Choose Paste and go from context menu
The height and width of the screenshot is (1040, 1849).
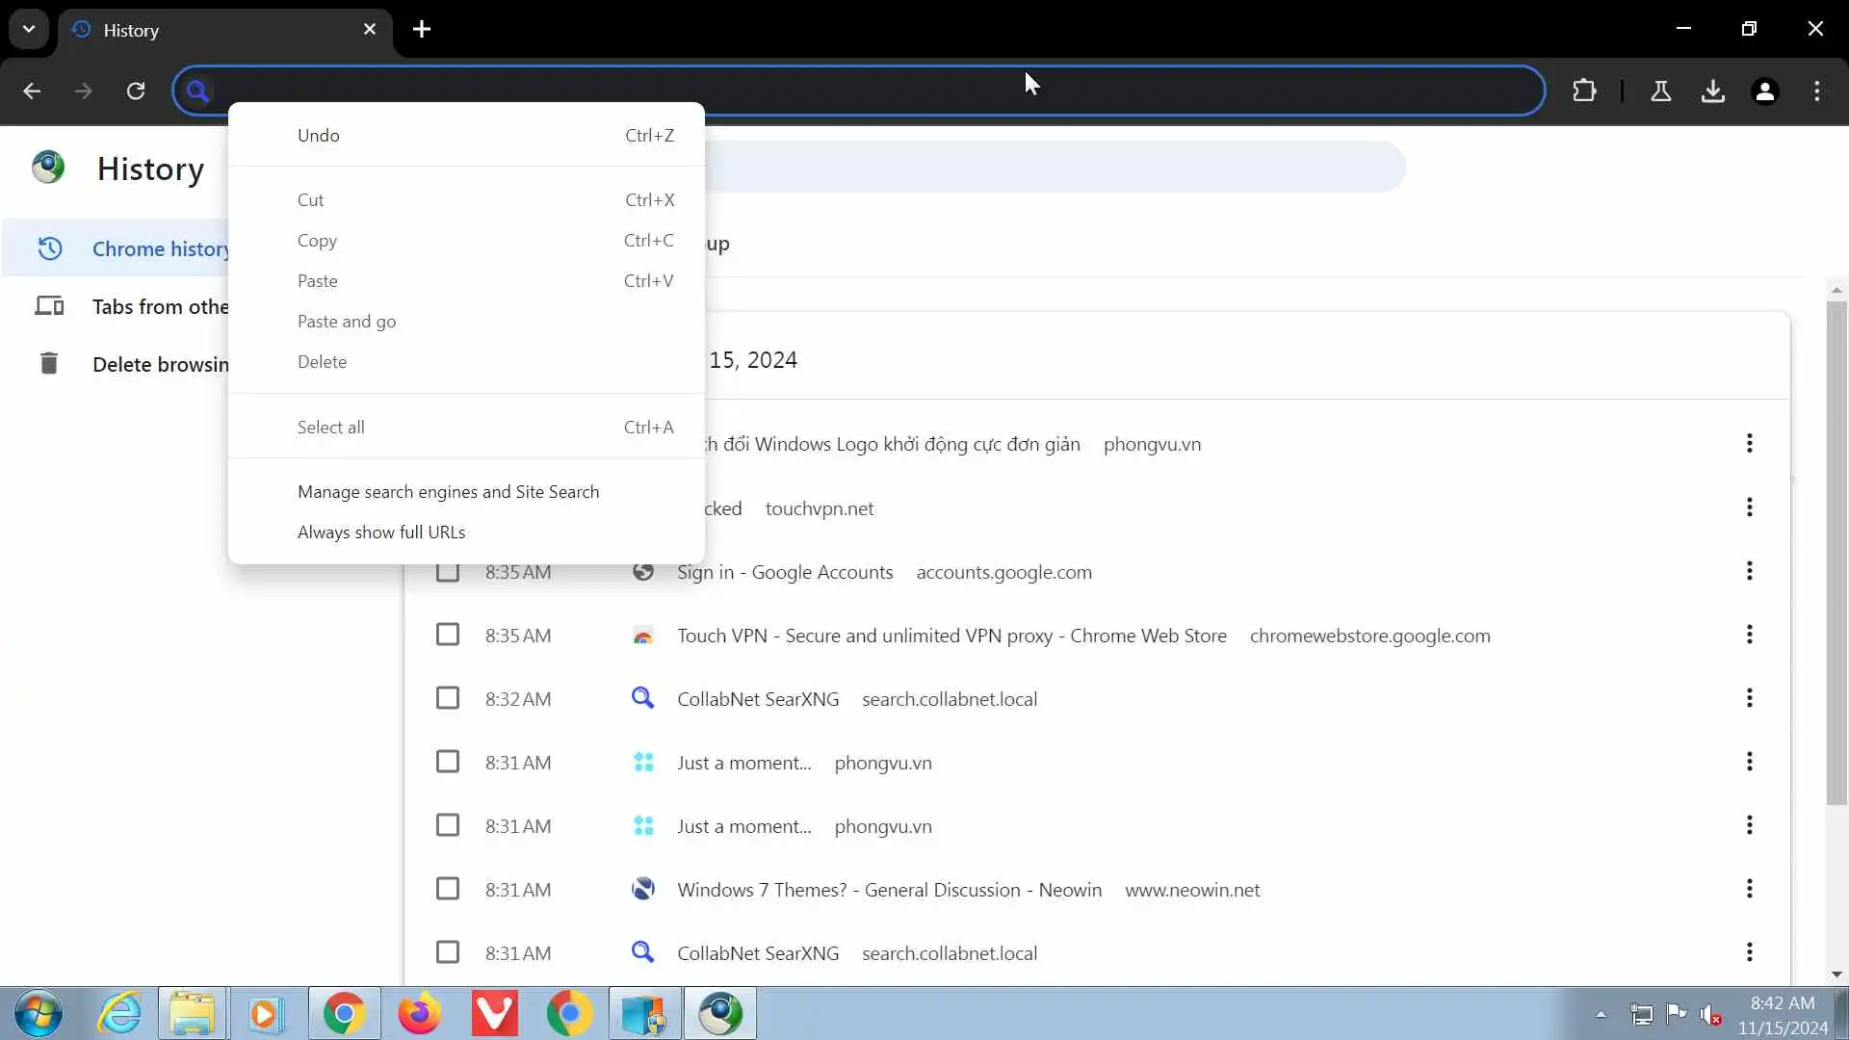tap(347, 322)
